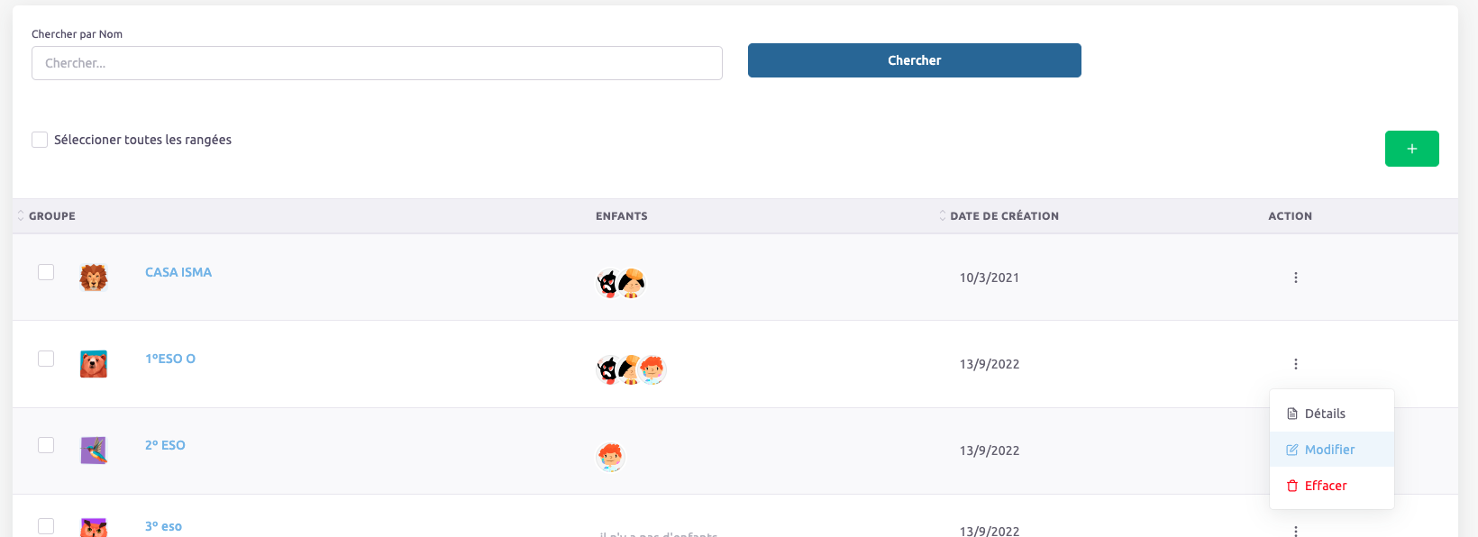Focus the 'Chercher par Nom' search field
1478x537 pixels.
[x=377, y=63]
